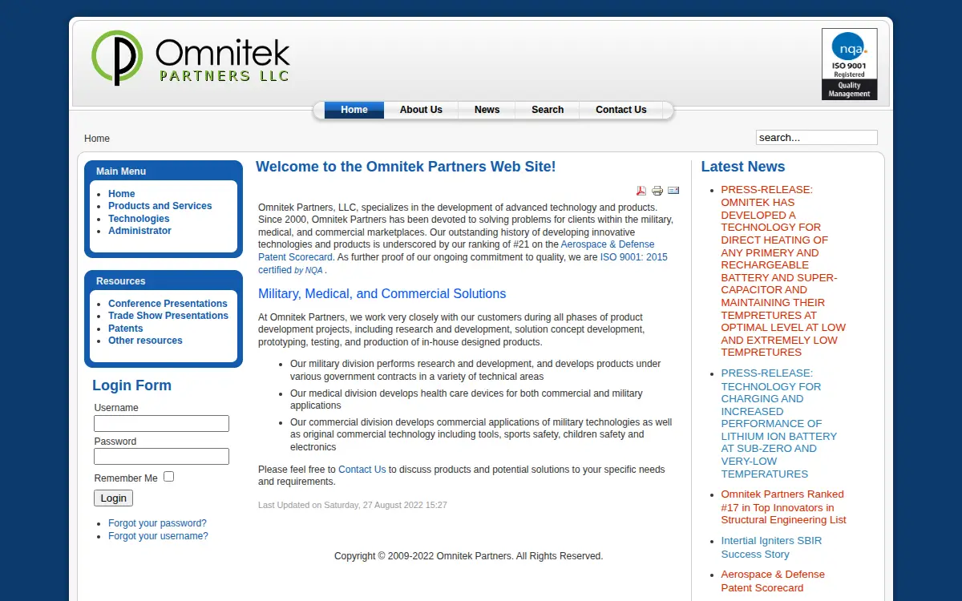Click the Last Updated date text
The height and width of the screenshot is (601, 962).
click(353, 505)
